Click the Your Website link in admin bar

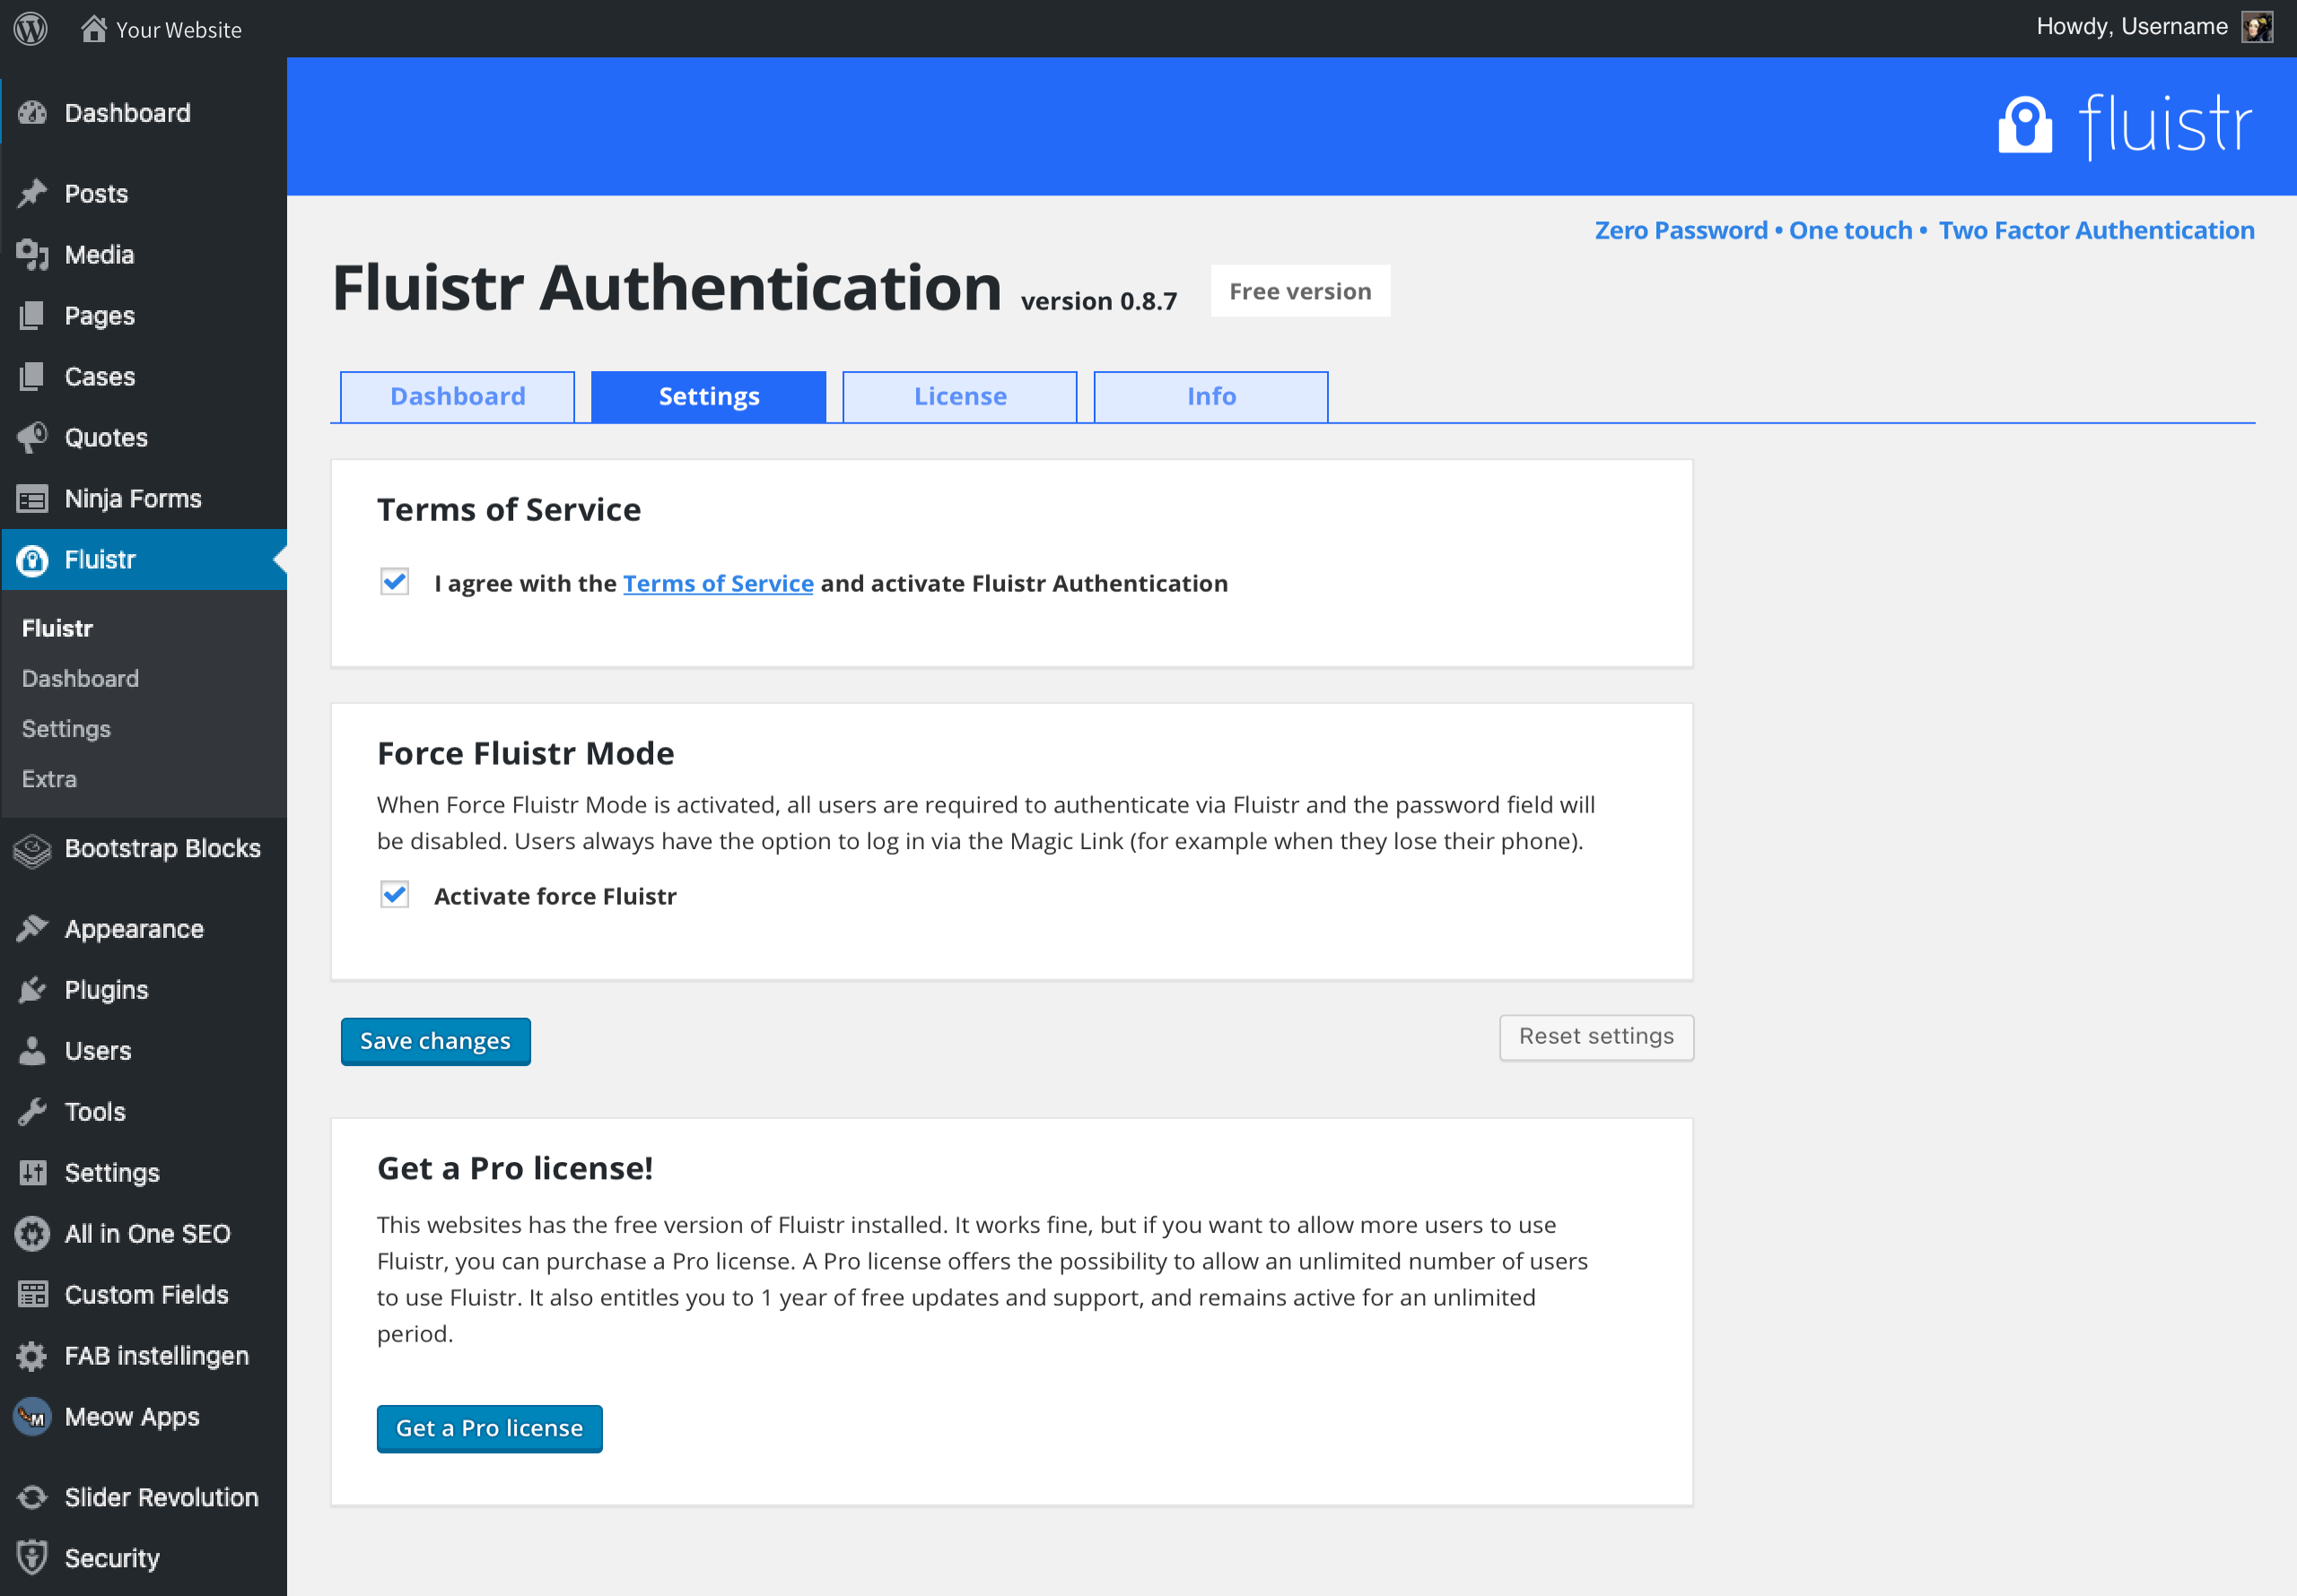(x=179, y=30)
